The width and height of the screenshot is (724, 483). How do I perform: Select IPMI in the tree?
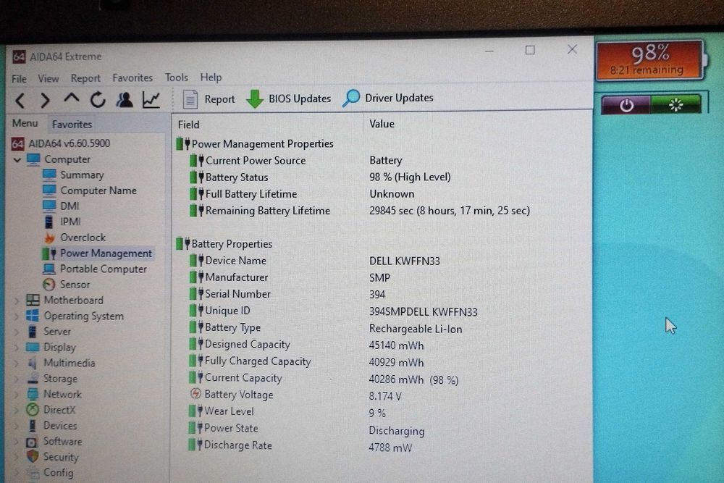(x=62, y=222)
